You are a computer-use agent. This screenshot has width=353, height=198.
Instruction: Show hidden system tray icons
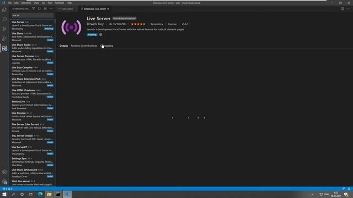[x=312, y=194]
